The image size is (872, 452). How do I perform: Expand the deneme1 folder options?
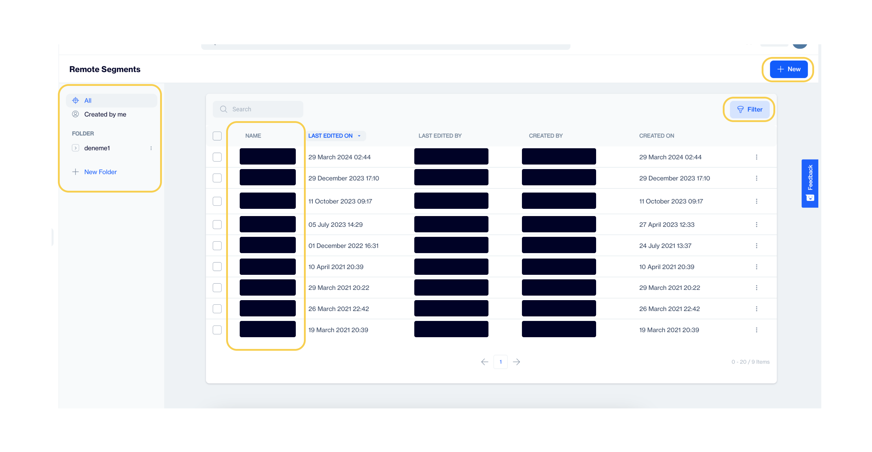[x=151, y=148]
